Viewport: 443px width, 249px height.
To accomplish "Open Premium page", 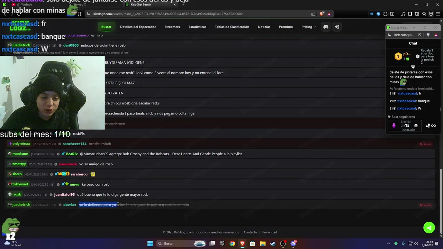I will [x=286, y=27].
